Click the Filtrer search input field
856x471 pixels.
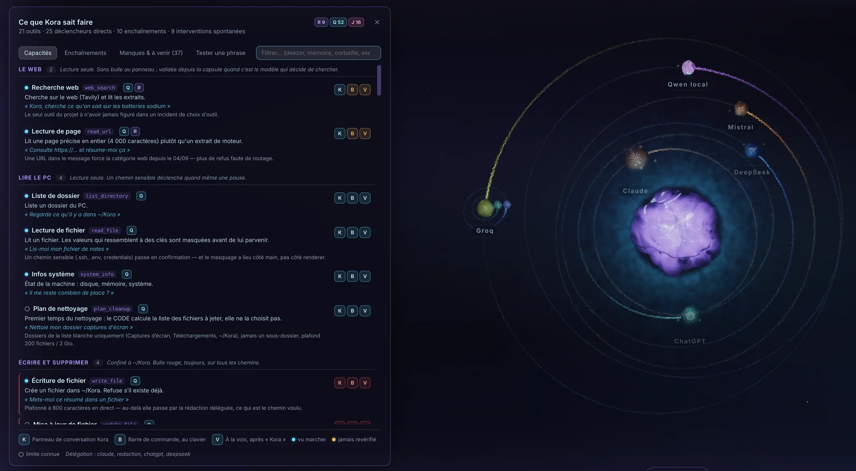point(318,53)
